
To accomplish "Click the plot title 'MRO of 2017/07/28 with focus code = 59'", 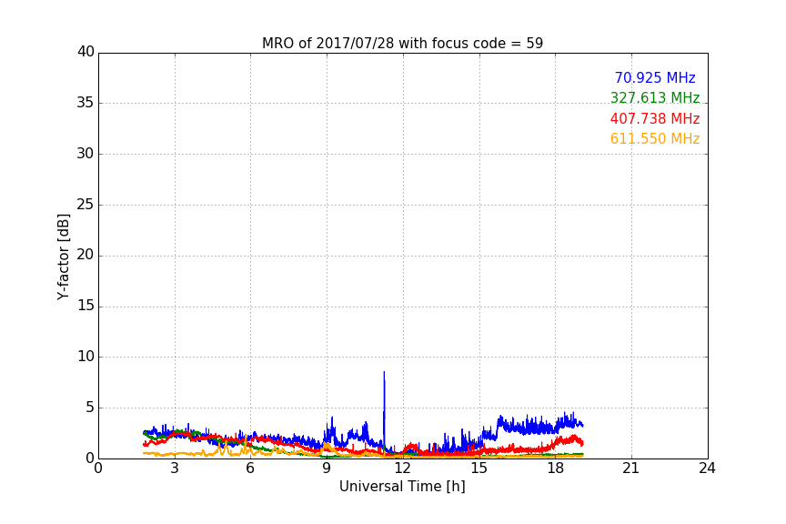I will (402, 44).
